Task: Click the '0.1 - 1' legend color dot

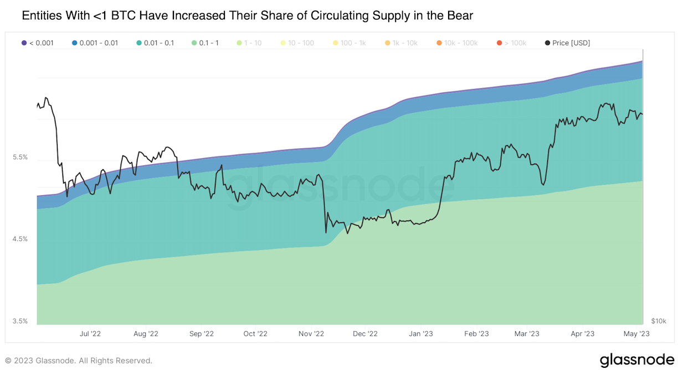Action: click(194, 43)
